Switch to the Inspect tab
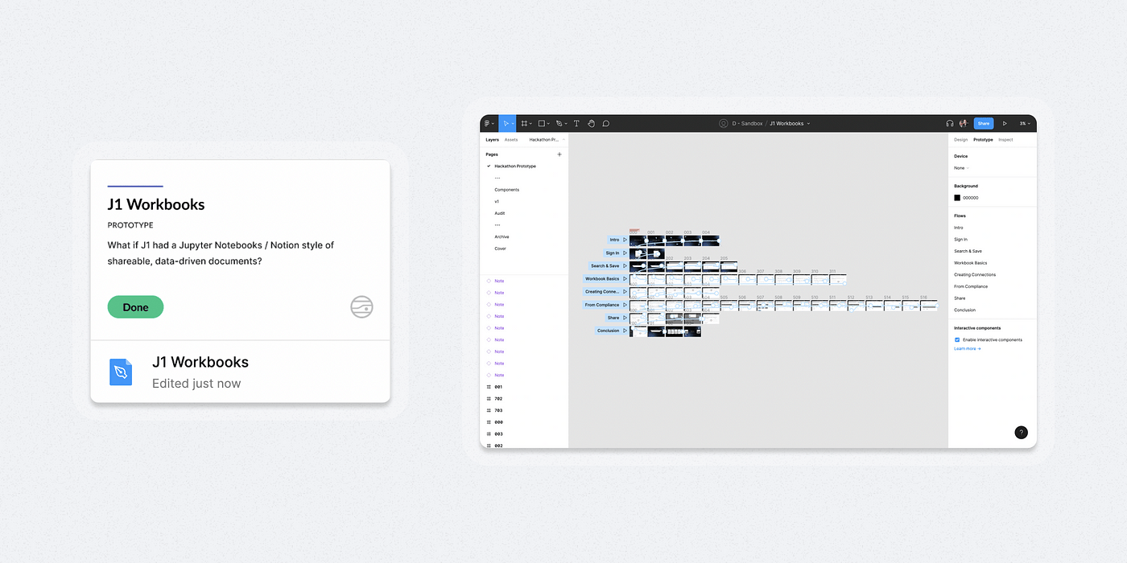Image resolution: width=1127 pixels, height=563 pixels. (1005, 140)
